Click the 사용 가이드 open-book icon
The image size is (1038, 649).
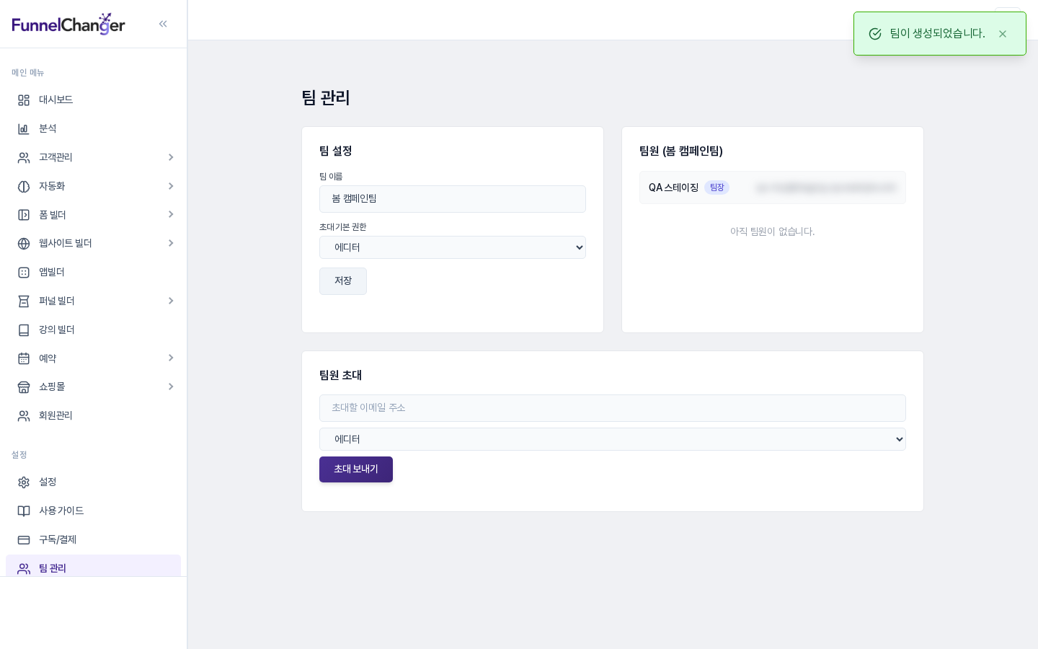pyautogui.click(x=24, y=511)
